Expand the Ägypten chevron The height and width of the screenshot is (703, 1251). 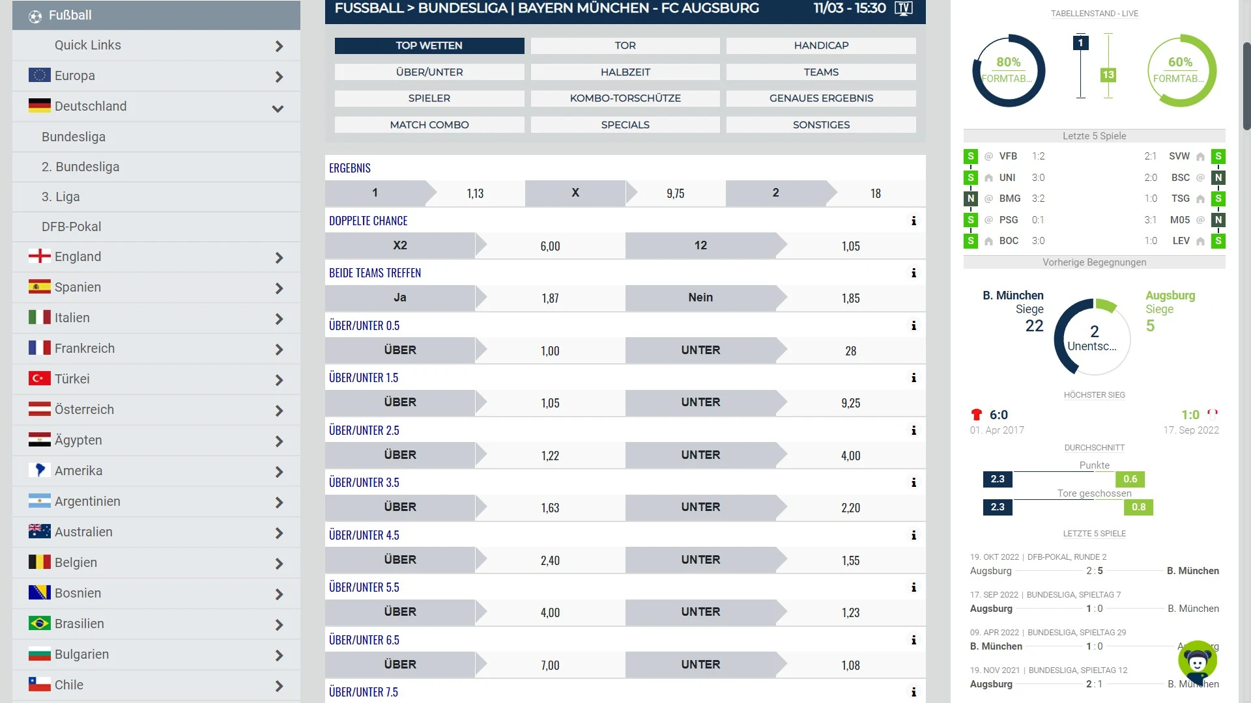(x=279, y=441)
